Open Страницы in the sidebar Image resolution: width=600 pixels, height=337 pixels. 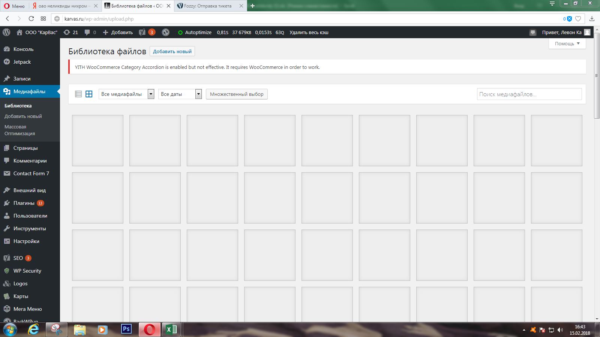pos(30,148)
